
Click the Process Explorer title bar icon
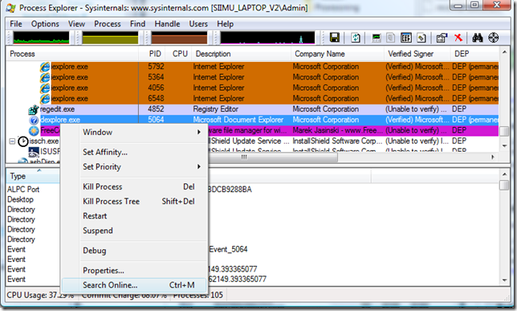(10, 8)
